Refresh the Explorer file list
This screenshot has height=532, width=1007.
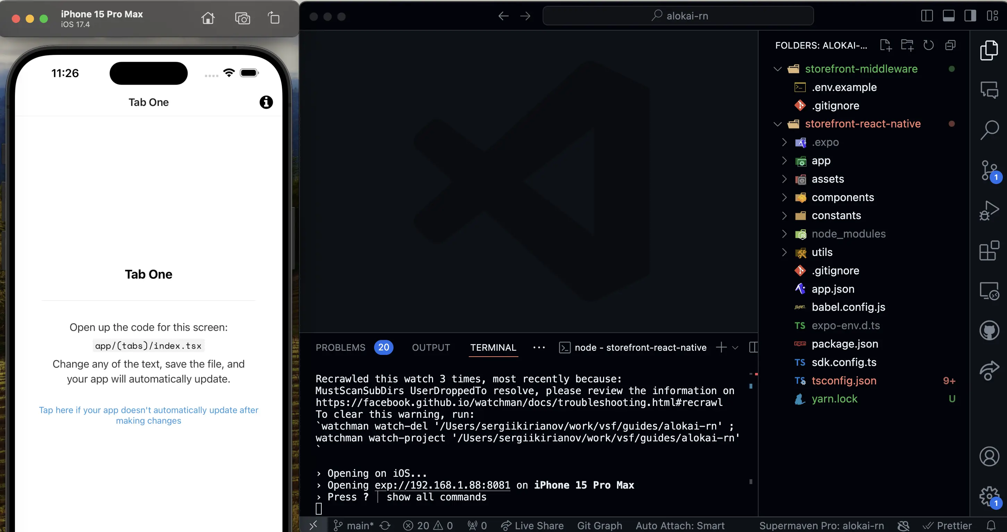[x=929, y=45]
